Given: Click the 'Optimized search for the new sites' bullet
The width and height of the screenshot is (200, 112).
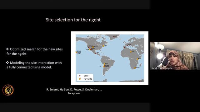Looking at the screenshot, I should [x=35, y=51].
